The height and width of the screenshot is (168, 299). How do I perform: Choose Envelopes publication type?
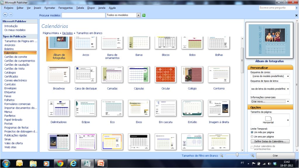click(x=10, y=88)
